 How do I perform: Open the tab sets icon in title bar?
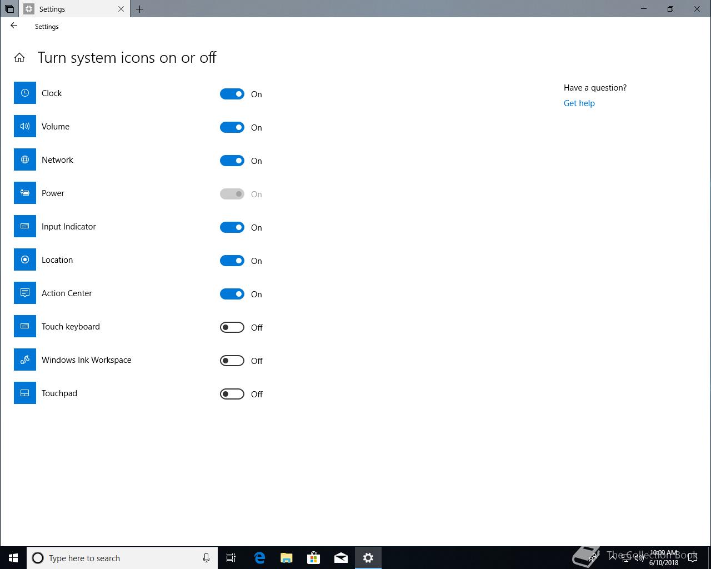(x=9, y=9)
